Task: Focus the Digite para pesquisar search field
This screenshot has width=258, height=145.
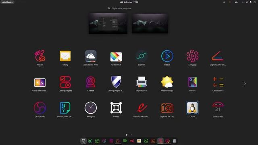Action: [x=121, y=8]
